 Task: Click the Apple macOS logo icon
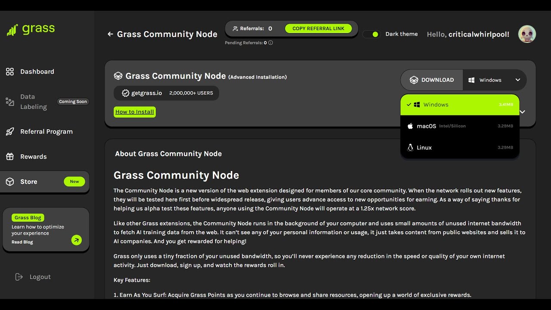click(x=410, y=126)
